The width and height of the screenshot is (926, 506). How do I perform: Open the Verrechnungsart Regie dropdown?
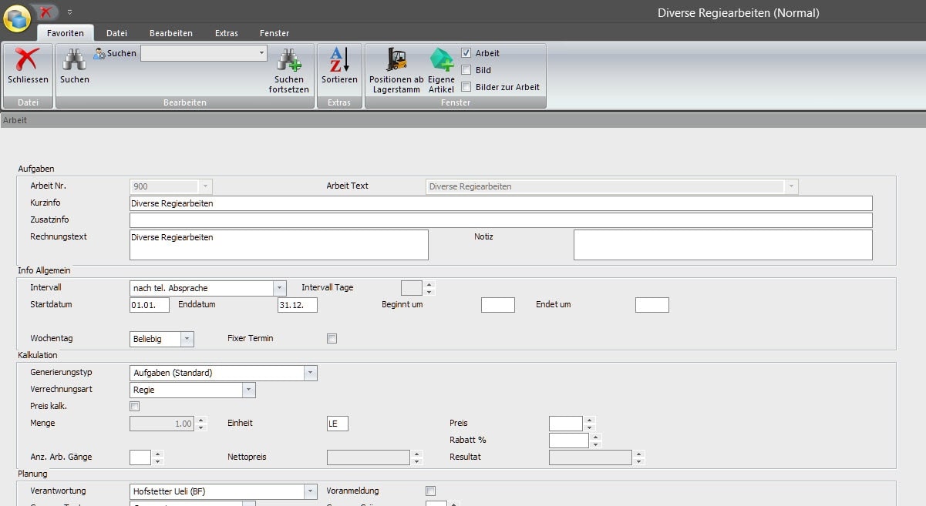pyautogui.click(x=248, y=390)
